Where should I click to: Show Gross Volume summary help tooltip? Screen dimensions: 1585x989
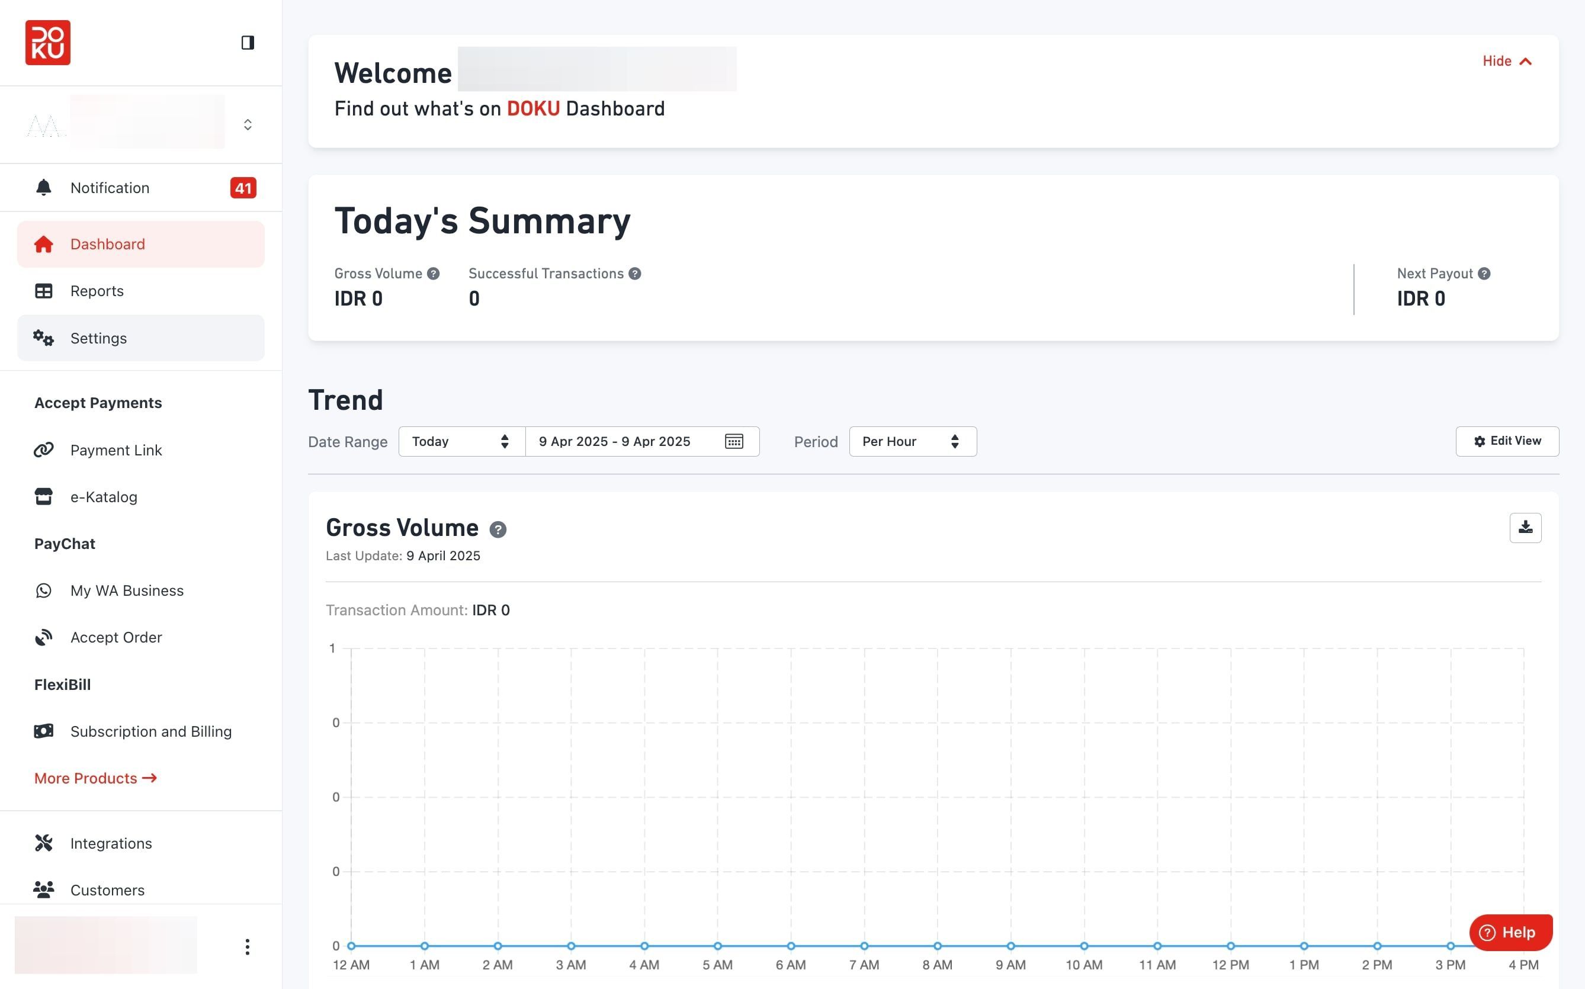pos(433,274)
